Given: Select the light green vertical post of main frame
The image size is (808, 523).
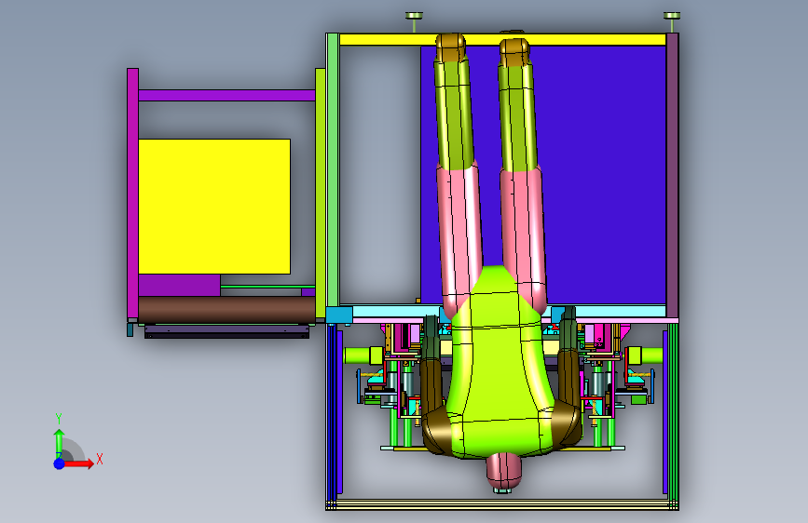Looking at the screenshot, I should (x=333, y=170).
